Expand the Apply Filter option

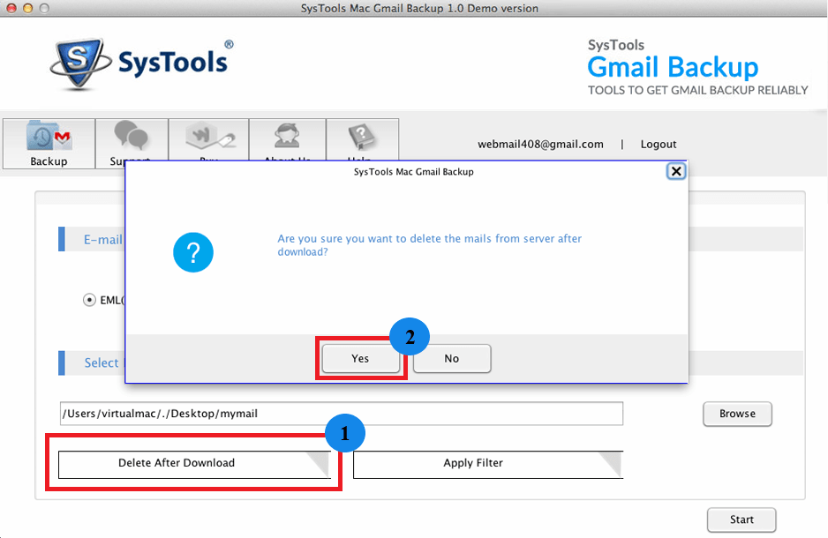(x=488, y=464)
